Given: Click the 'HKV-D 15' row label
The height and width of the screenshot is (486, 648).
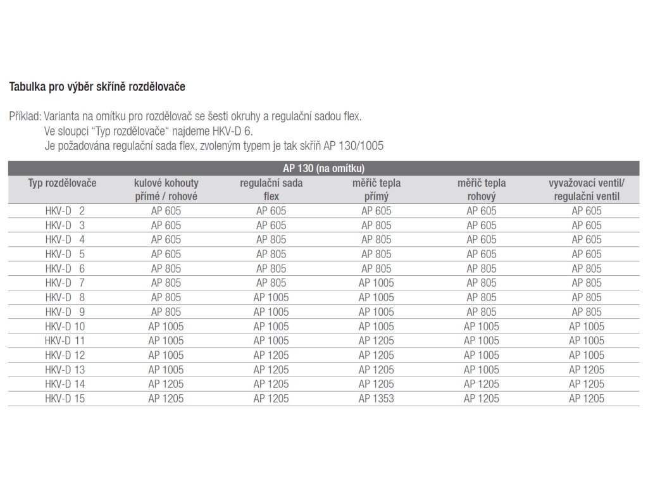Looking at the screenshot, I should [x=65, y=399].
